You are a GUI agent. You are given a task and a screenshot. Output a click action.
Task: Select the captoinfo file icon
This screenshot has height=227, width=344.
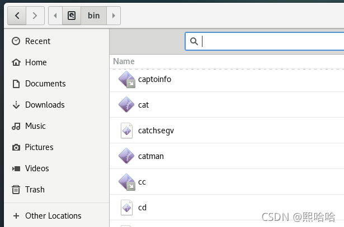(127, 79)
